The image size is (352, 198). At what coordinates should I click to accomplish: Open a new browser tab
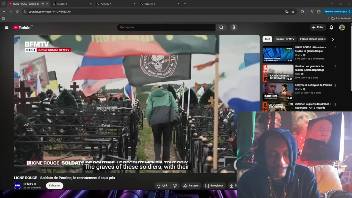coord(185,4)
